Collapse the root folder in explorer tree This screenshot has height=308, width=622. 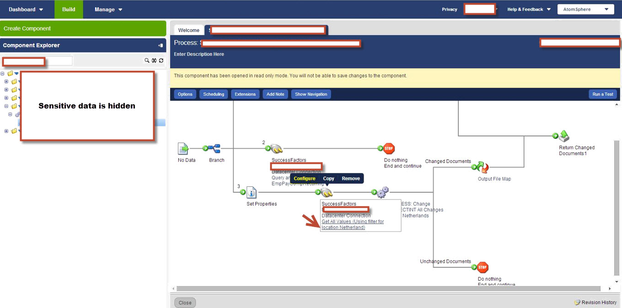point(3,73)
